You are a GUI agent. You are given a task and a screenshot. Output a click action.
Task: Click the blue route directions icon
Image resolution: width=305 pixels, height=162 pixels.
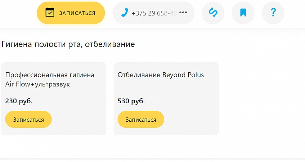coord(213,13)
